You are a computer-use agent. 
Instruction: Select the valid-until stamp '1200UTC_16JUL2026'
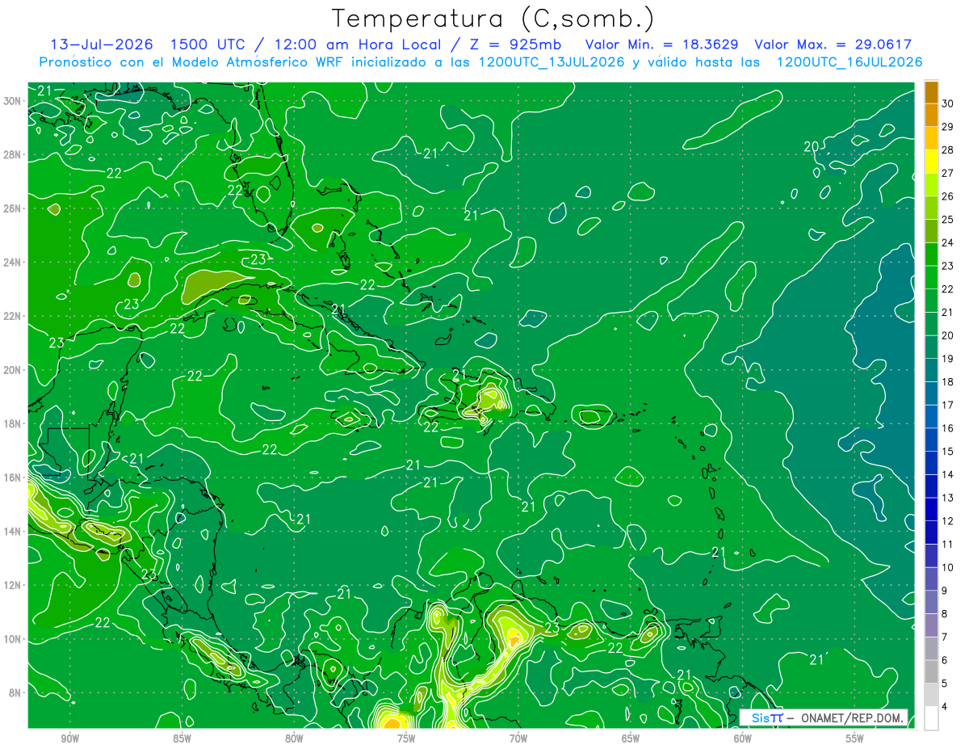click(x=849, y=62)
